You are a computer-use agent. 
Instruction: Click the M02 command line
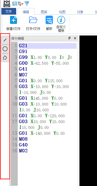pos(23,151)
